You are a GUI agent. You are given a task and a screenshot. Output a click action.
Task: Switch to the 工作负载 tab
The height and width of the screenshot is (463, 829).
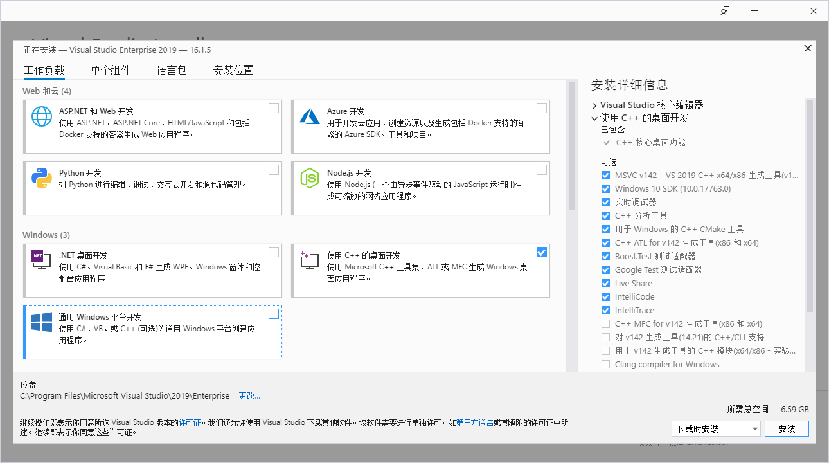click(x=44, y=71)
